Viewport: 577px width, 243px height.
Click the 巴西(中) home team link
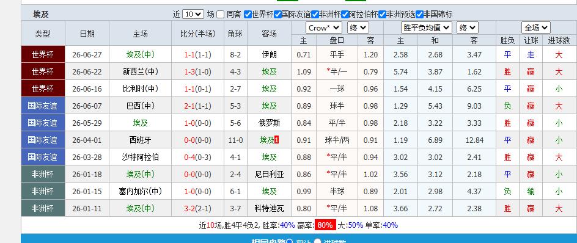pyautogui.click(x=140, y=106)
